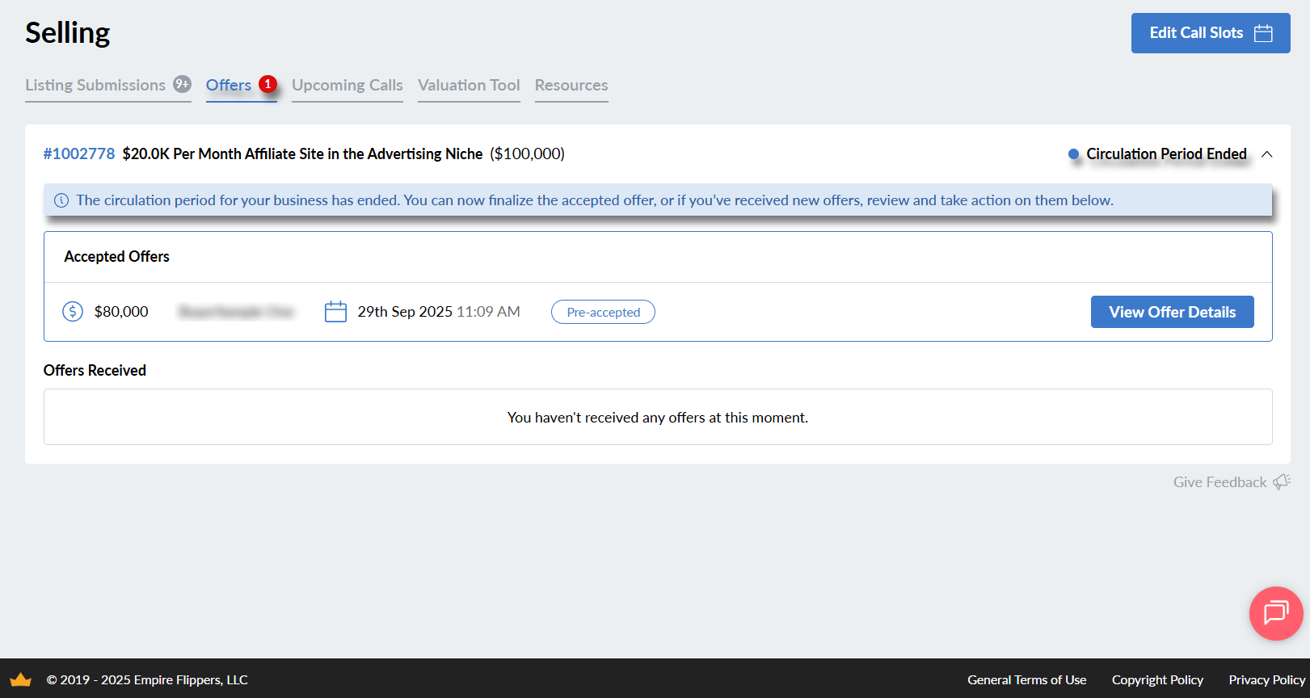
Task: Open the live chat bubble icon
Action: tap(1275, 613)
